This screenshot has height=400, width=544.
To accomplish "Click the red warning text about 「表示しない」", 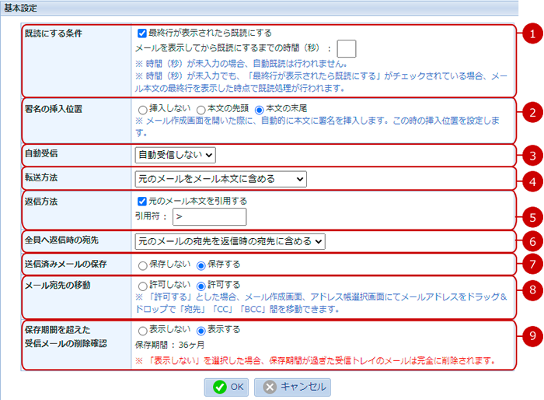I will [x=316, y=361].
